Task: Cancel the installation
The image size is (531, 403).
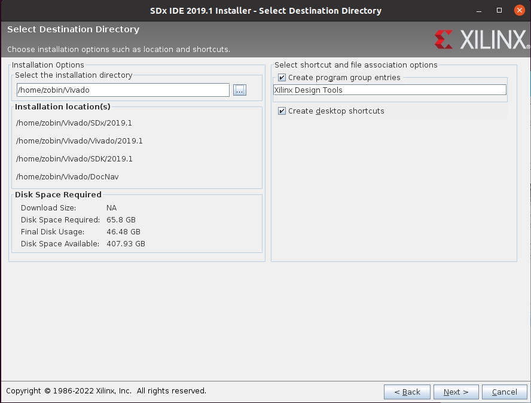Action: [x=504, y=392]
